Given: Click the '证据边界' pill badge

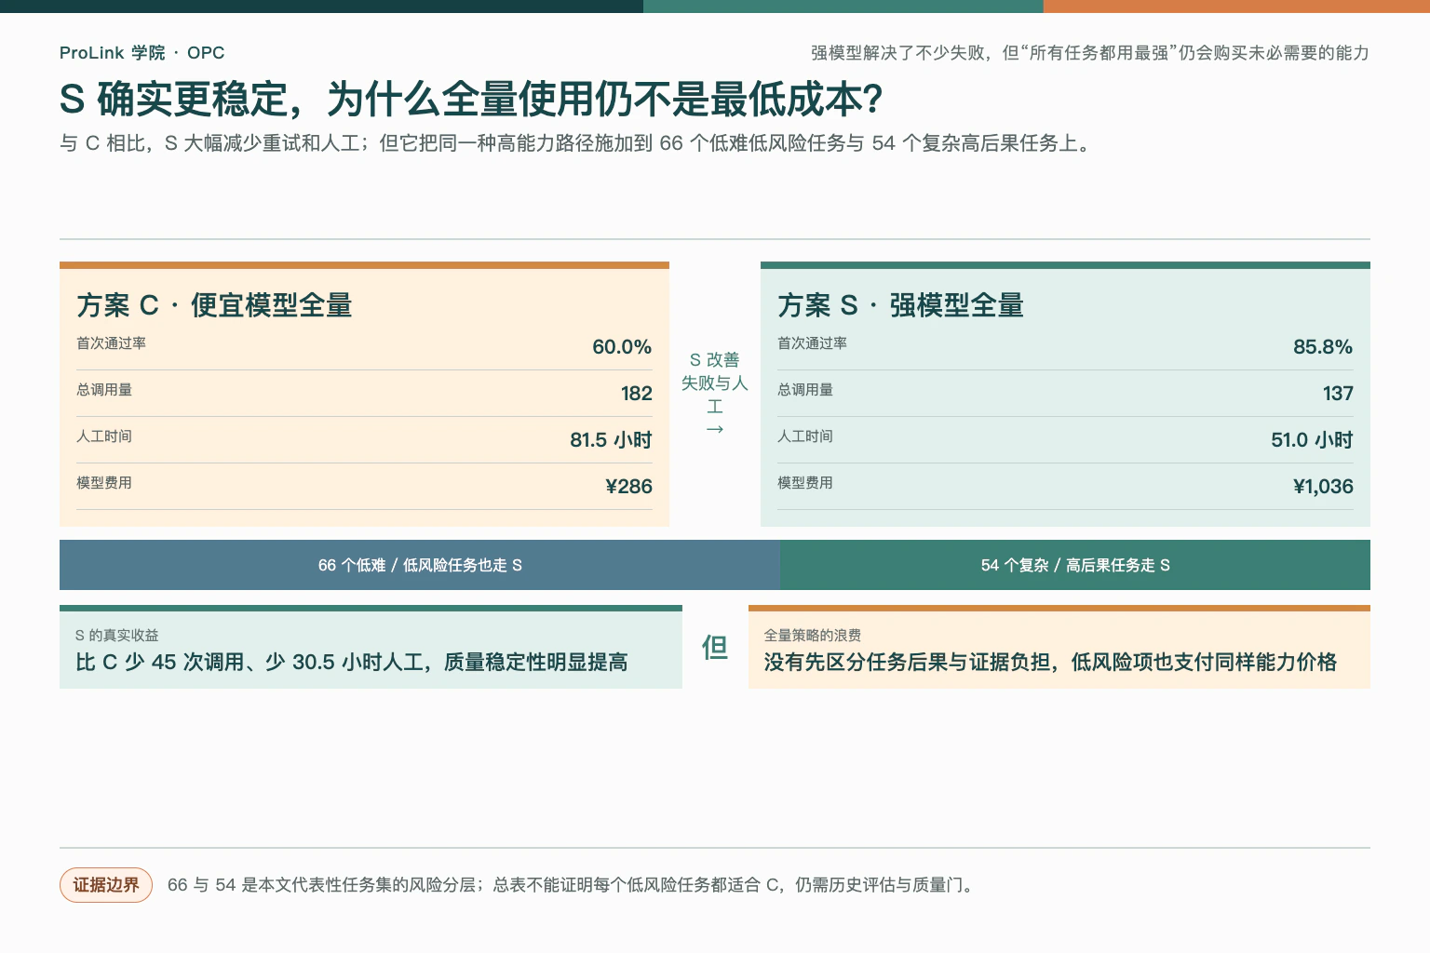Looking at the screenshot, I should 106,885.
